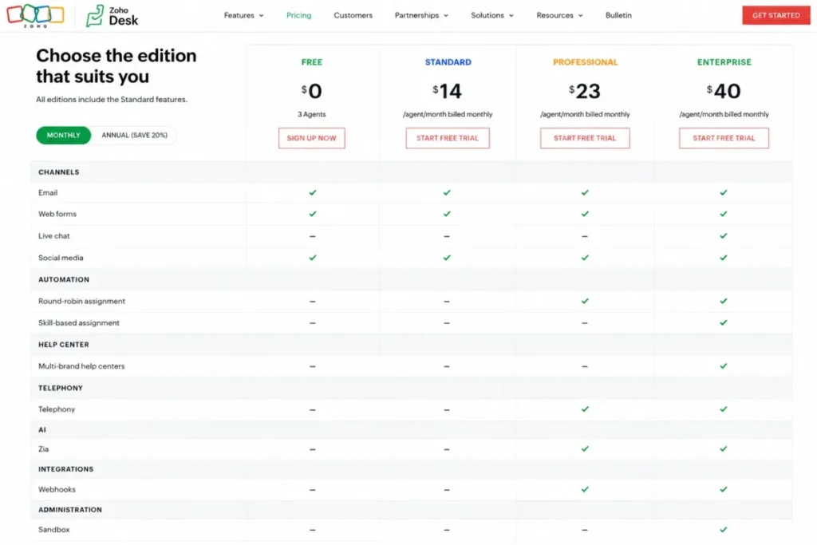
Task: Click the Zoho logo
Action: pos(35,15)
